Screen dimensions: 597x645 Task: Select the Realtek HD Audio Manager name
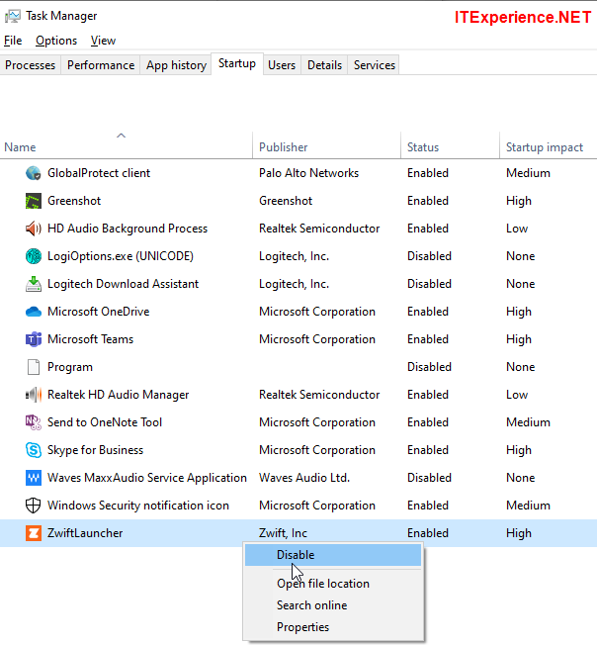pos(118,395)
